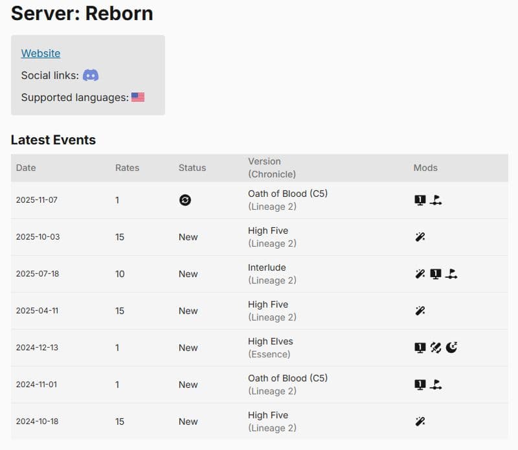518x450 pixels.
Task: Open the Reborn server Website link
Action: coord(41,54)
